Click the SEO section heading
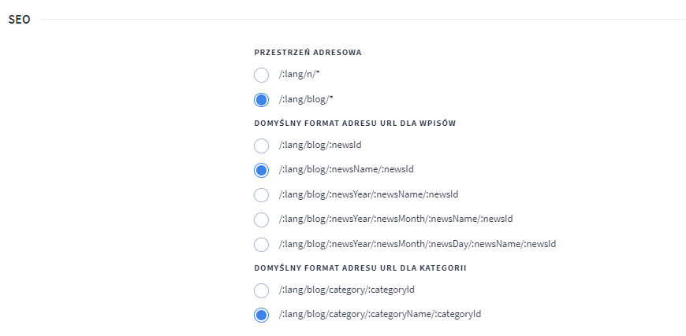Image resolution: width=686 pixels, height=336 pixels. click(19, 20)
